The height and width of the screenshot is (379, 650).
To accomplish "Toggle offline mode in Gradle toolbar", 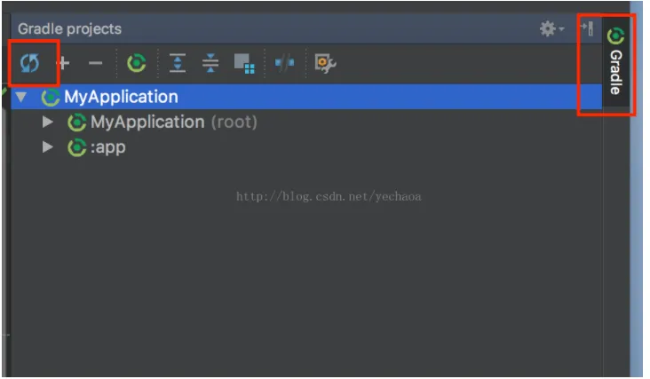I will click(x=285, y=63).
